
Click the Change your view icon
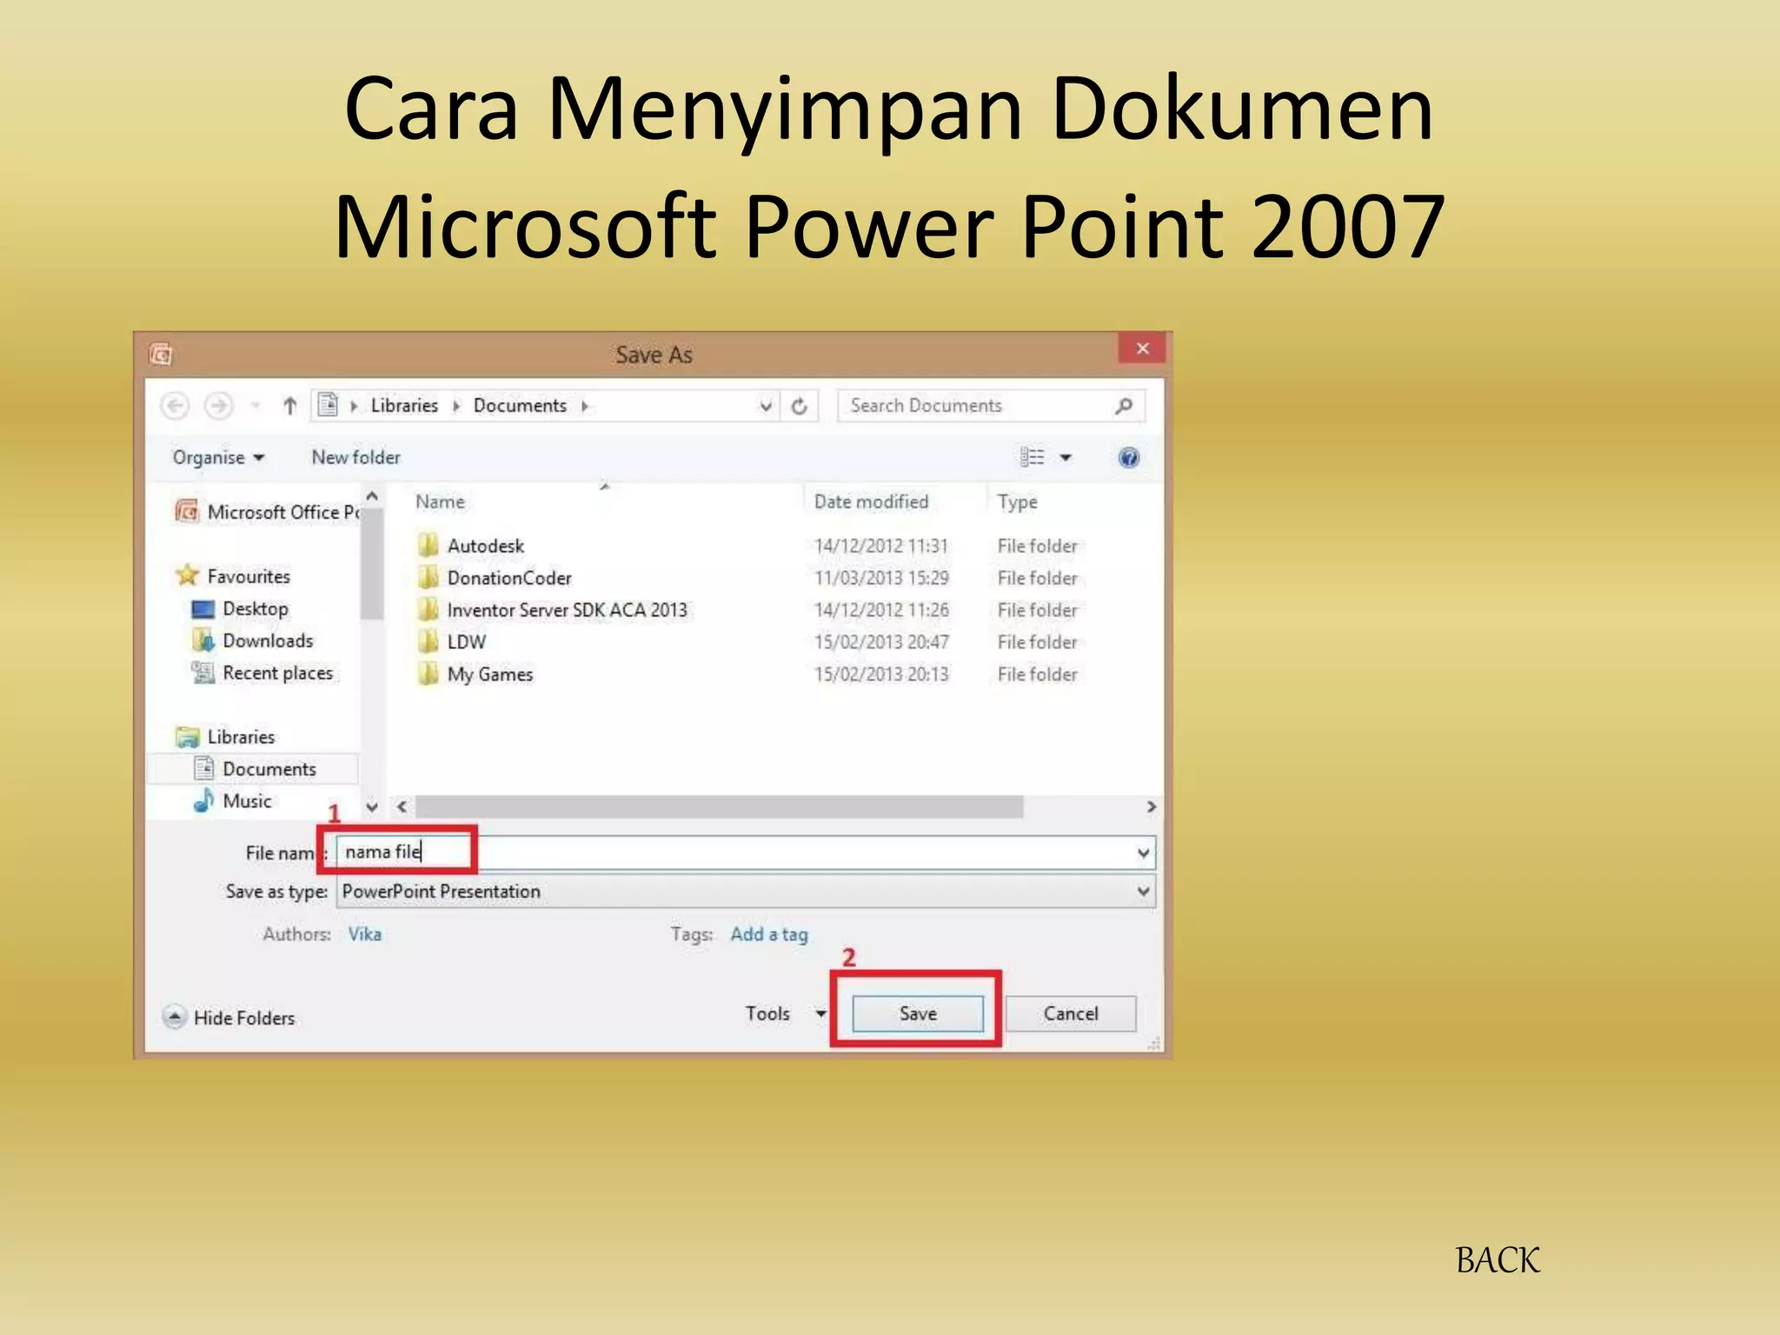point(1033,458)
